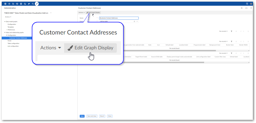Collapse the Data model graphs tree node
The height and width of the screenshot is (123, 256).
pos(5,21)
